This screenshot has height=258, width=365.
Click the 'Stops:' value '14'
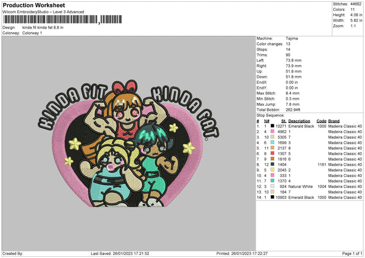coord(288,49)
